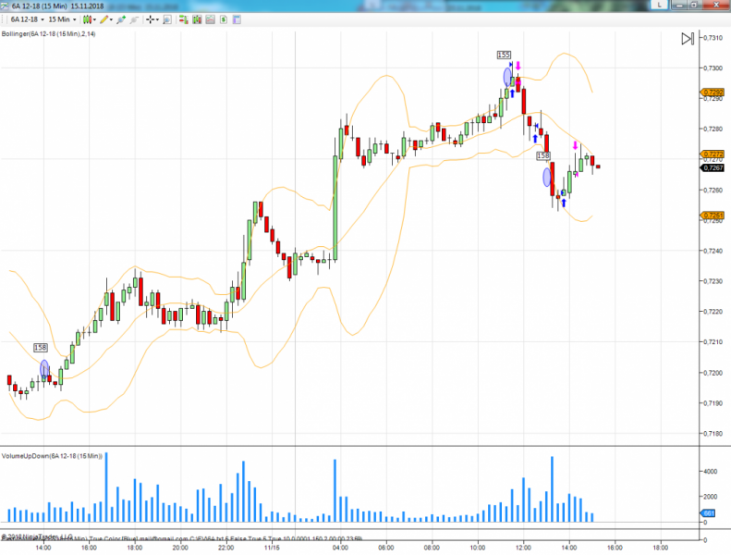This screenshot has width=731, height=555.
Task: Click the orange 0,7251 lower band price marker
Action: click(713, 216)
